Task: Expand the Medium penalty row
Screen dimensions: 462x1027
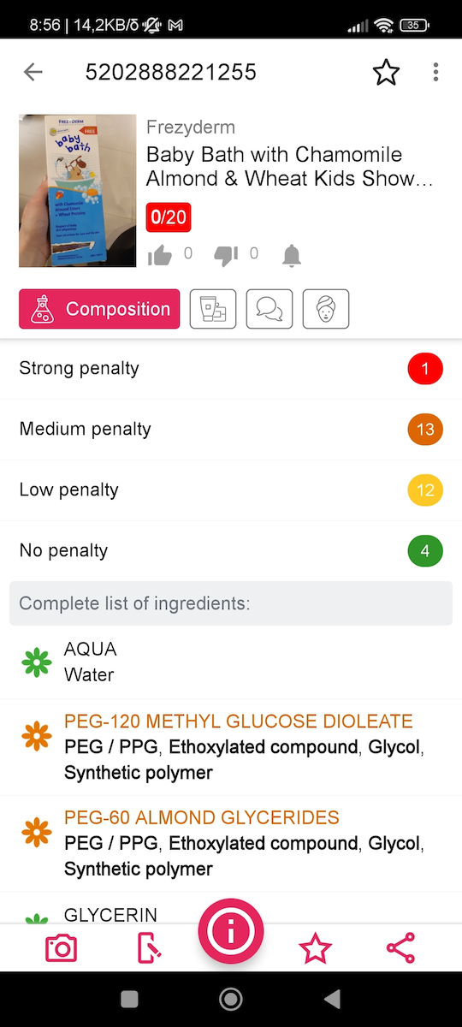Action: (231, 430)
